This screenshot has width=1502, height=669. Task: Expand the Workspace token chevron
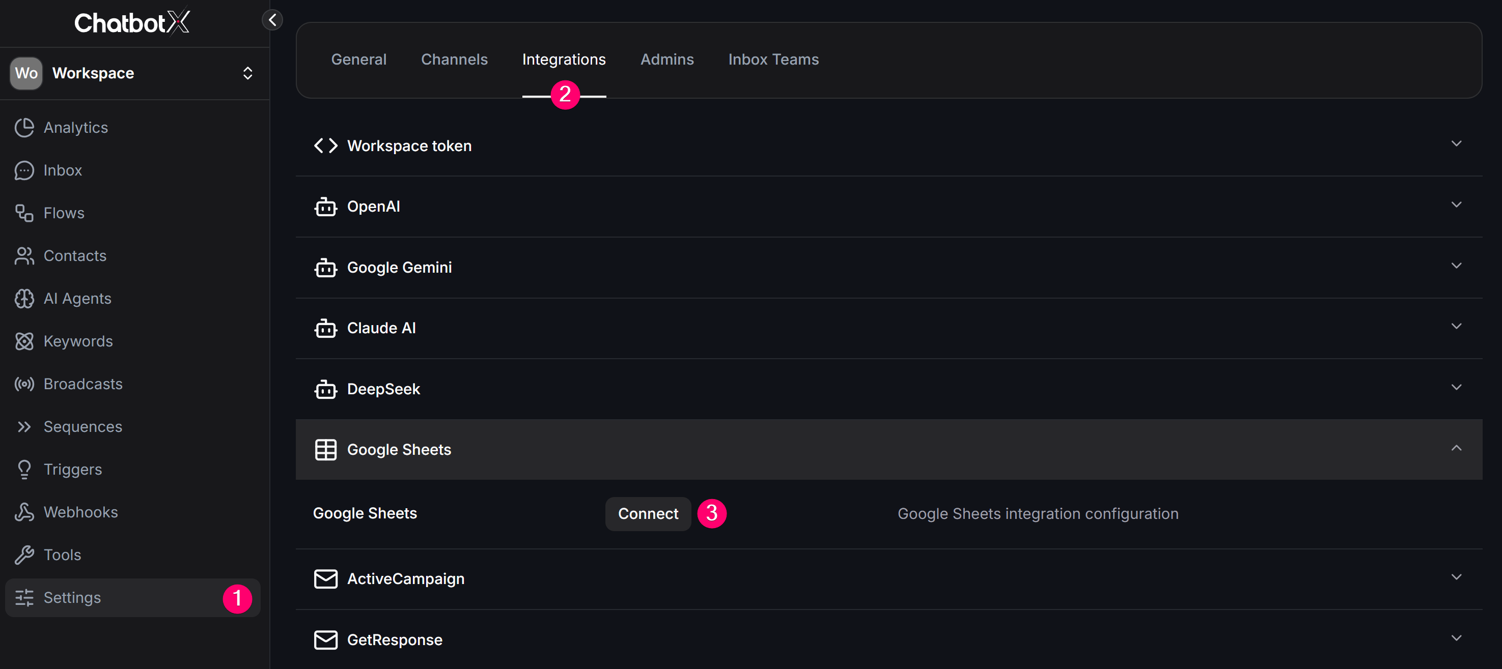pos(1456,144)
